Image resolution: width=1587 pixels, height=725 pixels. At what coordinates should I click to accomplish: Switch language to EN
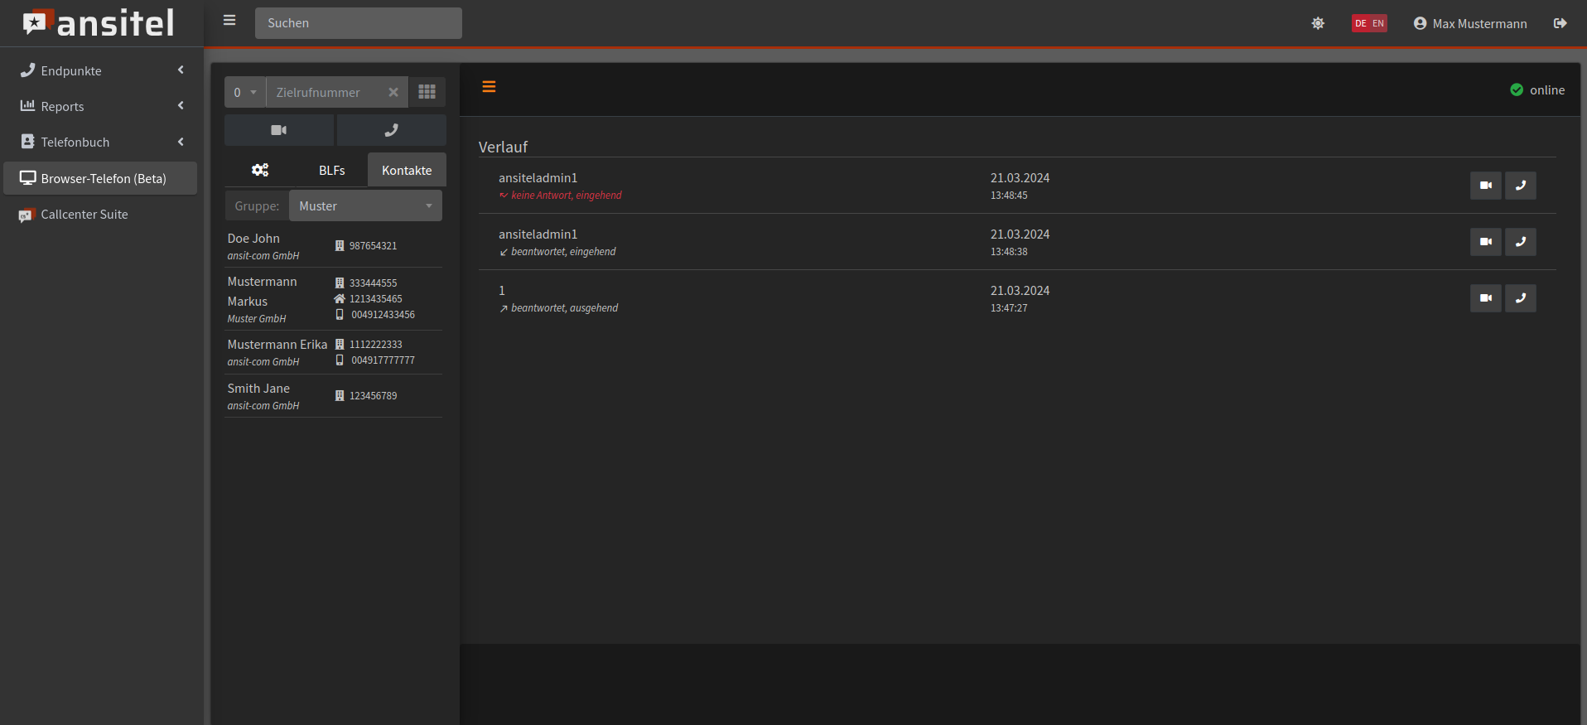coord(1378,23)
